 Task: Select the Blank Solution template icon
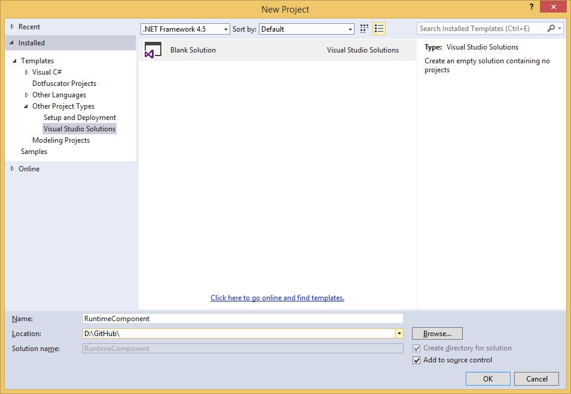click(x=153, y=50)
